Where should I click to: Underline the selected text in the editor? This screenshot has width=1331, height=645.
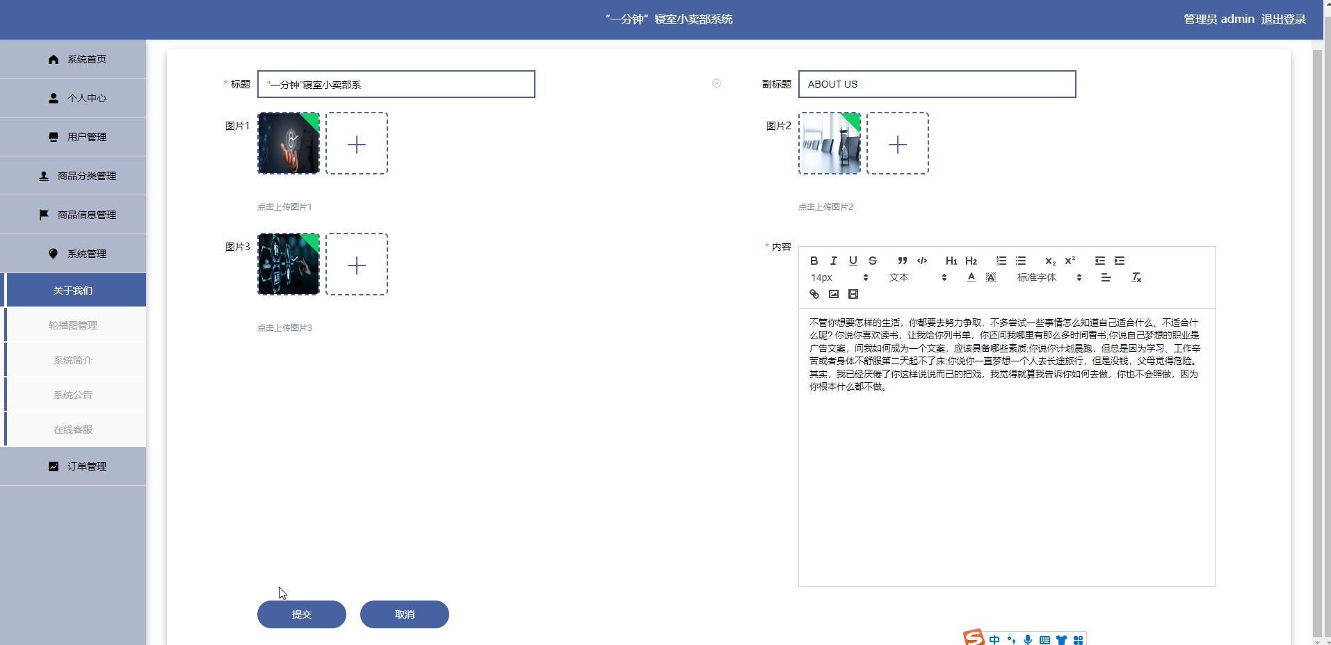tap(853, 261)
